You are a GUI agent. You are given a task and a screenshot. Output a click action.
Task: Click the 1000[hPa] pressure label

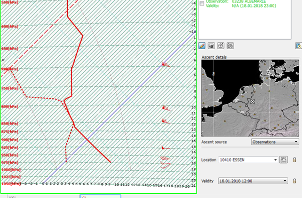(11, 170)
